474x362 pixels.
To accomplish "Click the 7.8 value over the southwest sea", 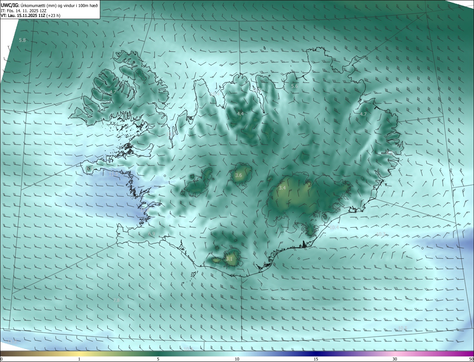I will click(116, 300).
